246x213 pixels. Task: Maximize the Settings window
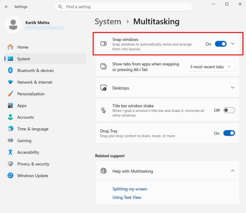pos(227,4)
